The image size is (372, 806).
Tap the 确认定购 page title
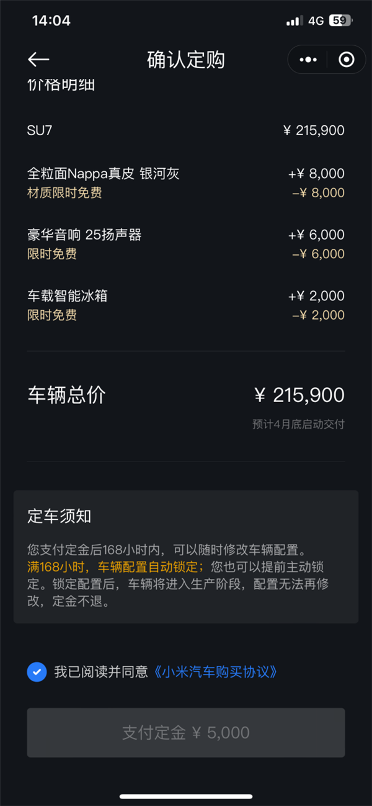[185, 60]
